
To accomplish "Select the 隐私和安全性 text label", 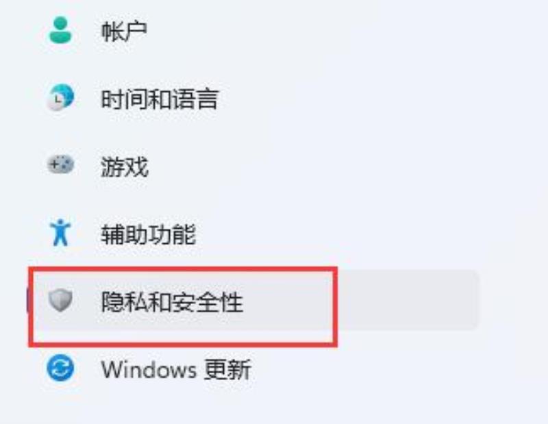I will (x=172, y=302).
